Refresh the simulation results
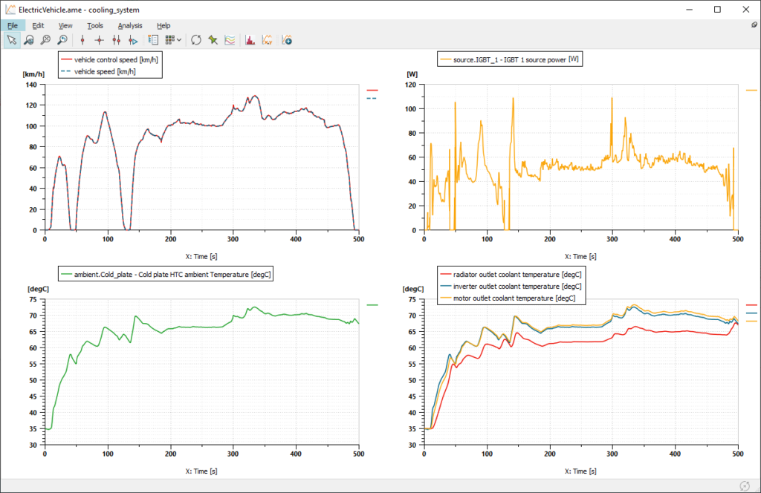 coord(196,39)
